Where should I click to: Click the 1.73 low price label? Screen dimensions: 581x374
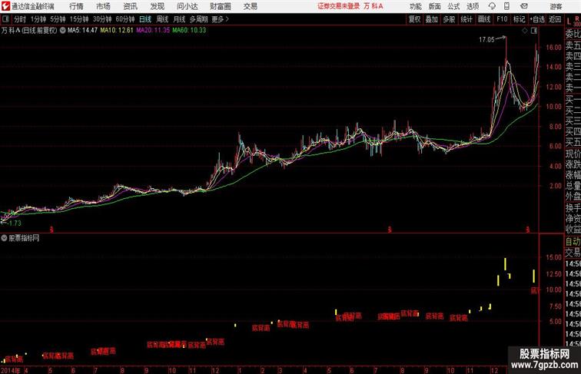(x=15, y=223)
